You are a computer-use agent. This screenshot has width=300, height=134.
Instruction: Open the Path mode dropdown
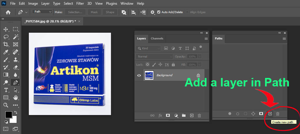[42, 12]
